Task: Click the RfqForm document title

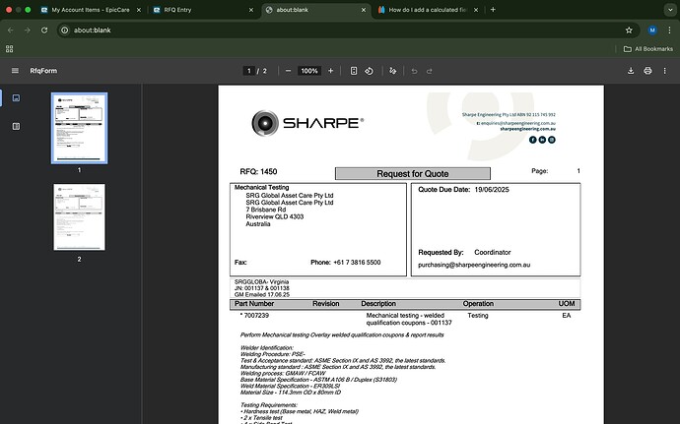Action: point(43,71)
